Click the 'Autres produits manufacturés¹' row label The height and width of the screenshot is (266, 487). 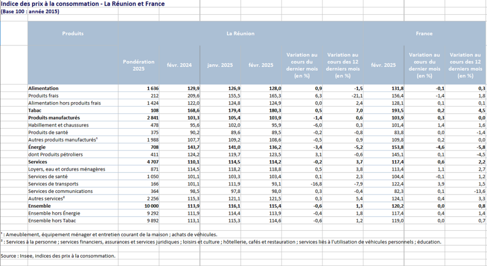[x=63, y=140]
